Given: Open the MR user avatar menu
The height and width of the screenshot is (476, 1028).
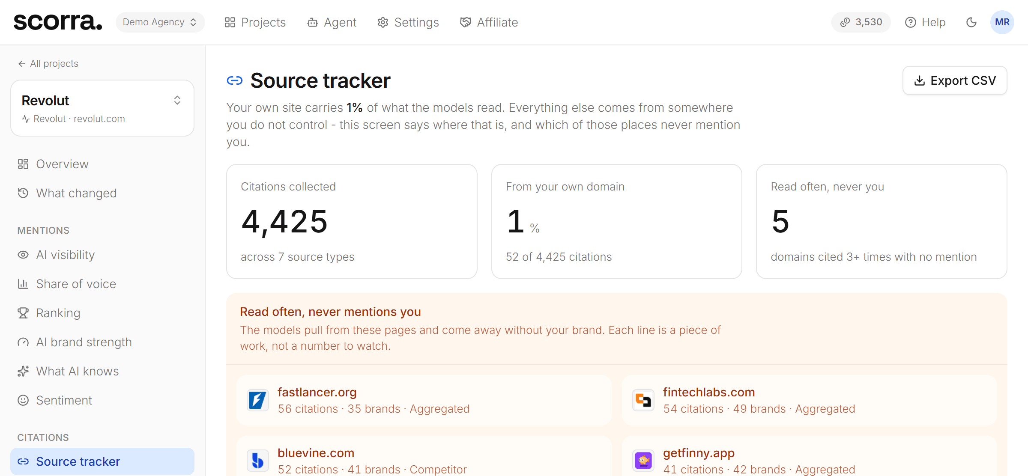Looking at the screenshot, I should point(1002,22).
